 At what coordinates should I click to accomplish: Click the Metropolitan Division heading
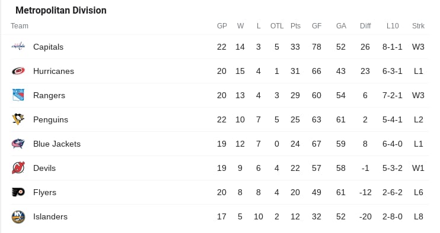61,11
